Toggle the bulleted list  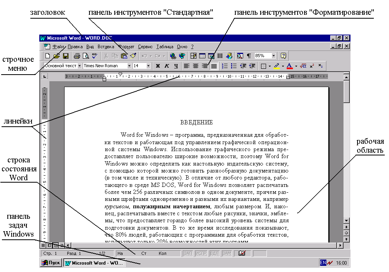tap(234, 66)
